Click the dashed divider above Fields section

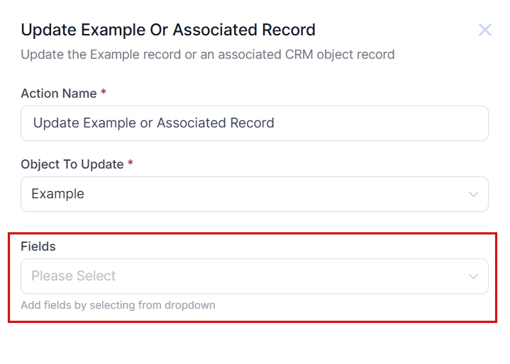[254, 227]
